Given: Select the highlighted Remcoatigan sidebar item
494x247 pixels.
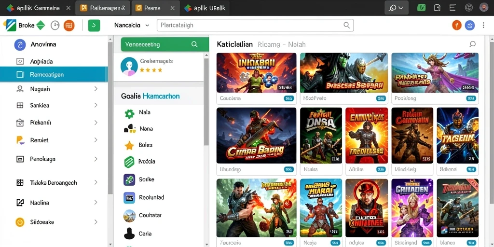Looking at the screenshot, I should click(x=54, y=75).
